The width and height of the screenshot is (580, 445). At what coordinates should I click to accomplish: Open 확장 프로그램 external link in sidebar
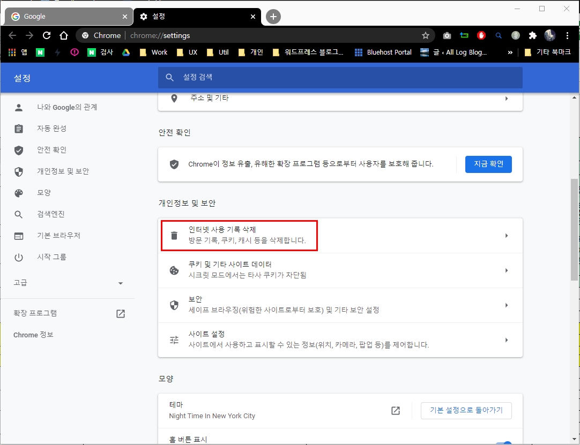coord(121,313)
